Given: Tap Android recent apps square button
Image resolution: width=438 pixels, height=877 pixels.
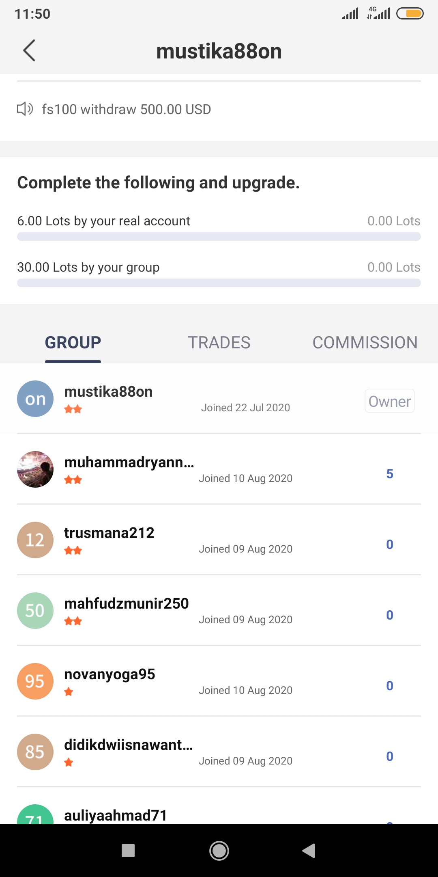Looking at the screenshot, I should point(128,851).
